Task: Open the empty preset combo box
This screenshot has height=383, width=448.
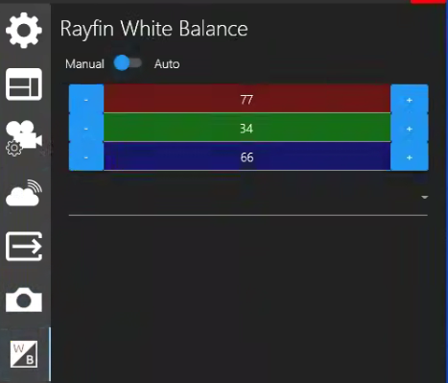Action: pos(248,198)
